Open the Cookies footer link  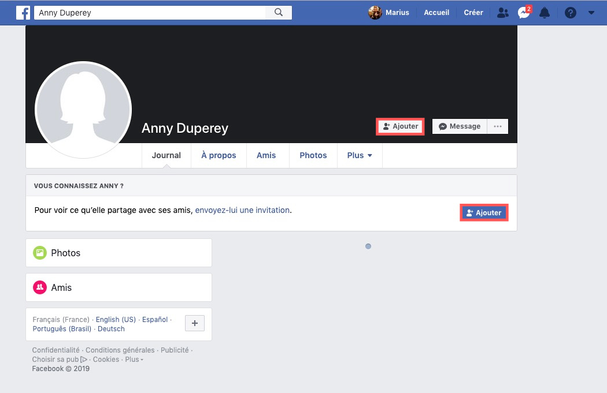pyautogui.click(x=106, y=360)
